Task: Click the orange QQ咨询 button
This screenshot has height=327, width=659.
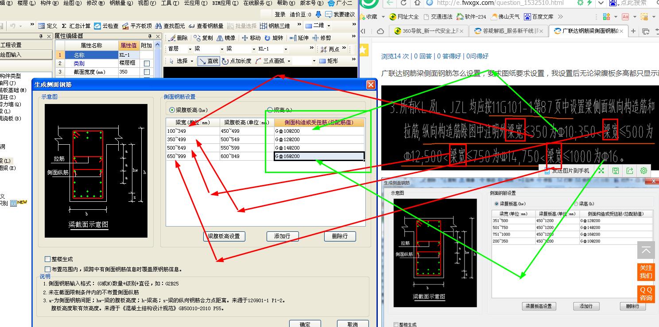Action: (646, 294)
